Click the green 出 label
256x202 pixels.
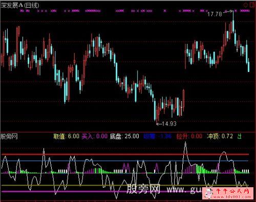(240, 136)
